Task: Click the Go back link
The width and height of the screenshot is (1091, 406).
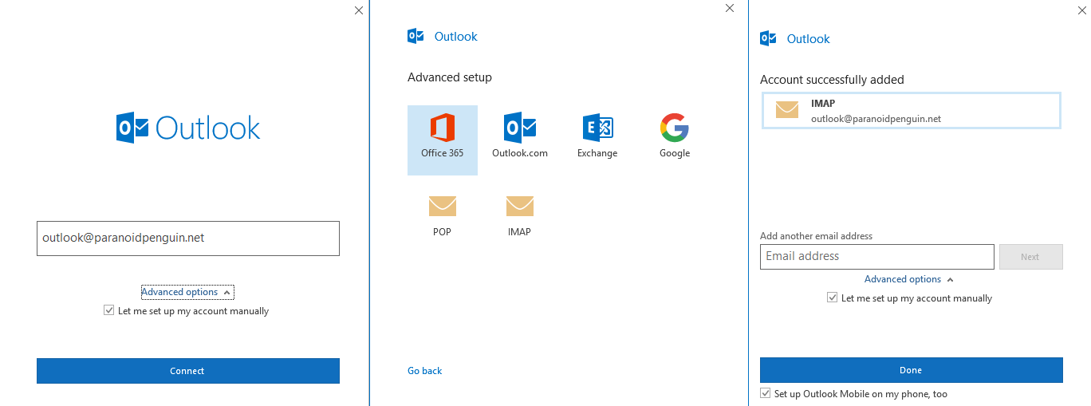Action: click(425, 371)
